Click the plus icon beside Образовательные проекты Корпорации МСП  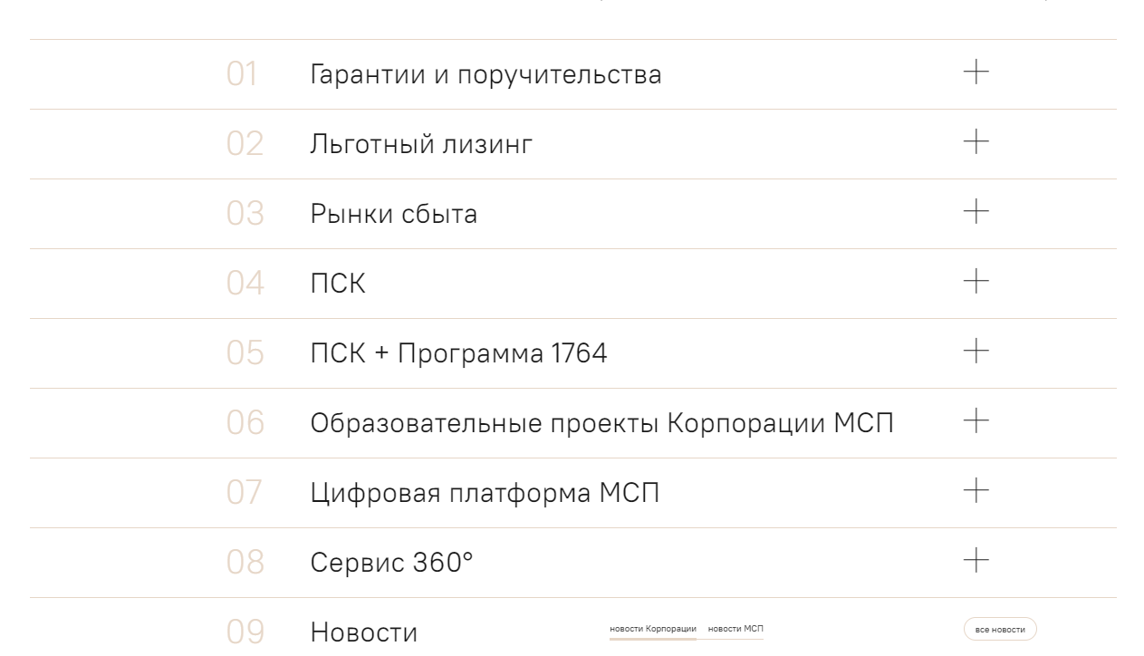click(974, 422)
